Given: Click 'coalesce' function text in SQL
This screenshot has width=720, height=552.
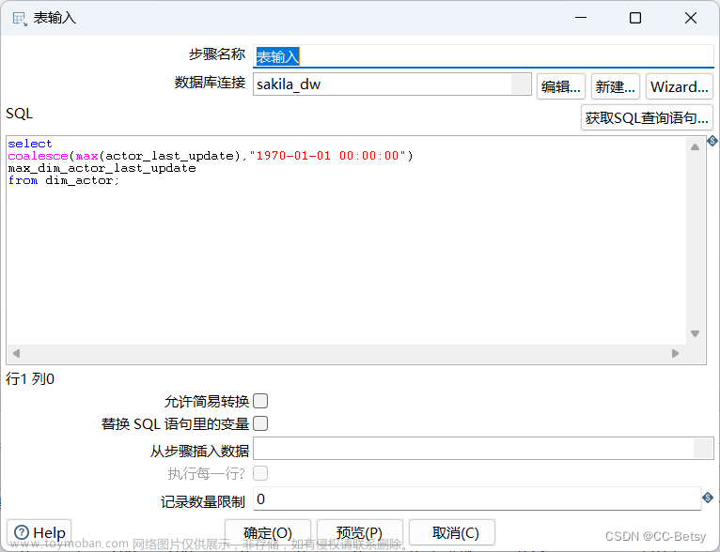Looking at the screenshot, I should 38,156.
